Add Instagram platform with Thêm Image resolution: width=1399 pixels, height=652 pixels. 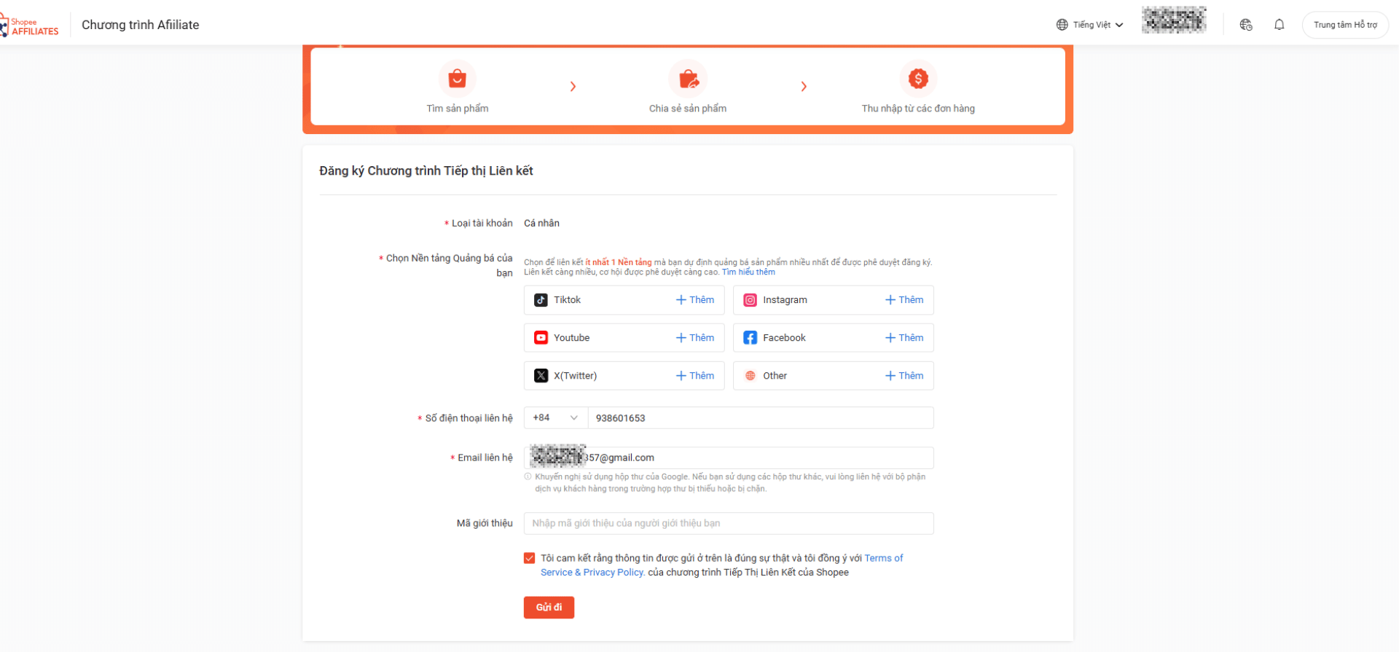click(904, 300)
